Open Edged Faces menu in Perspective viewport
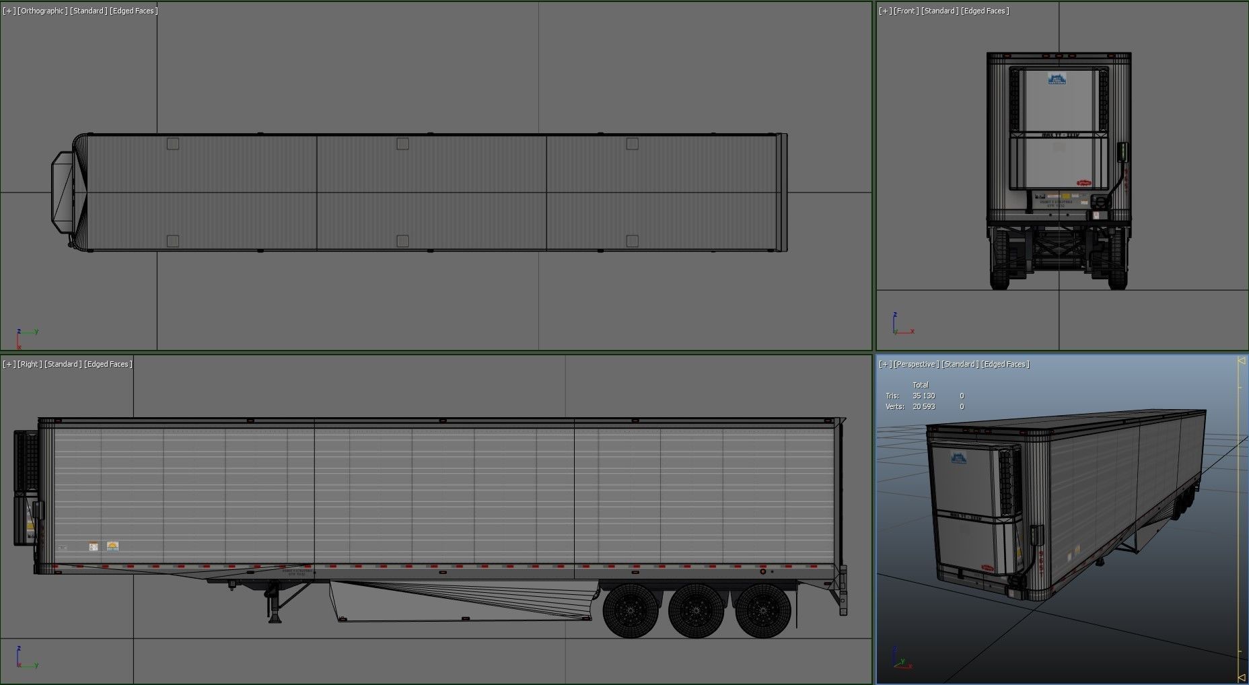1249x685 pixels. (1005, 364)
